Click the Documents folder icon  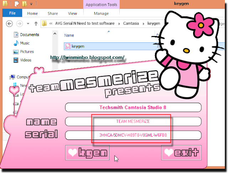point(16,35)
